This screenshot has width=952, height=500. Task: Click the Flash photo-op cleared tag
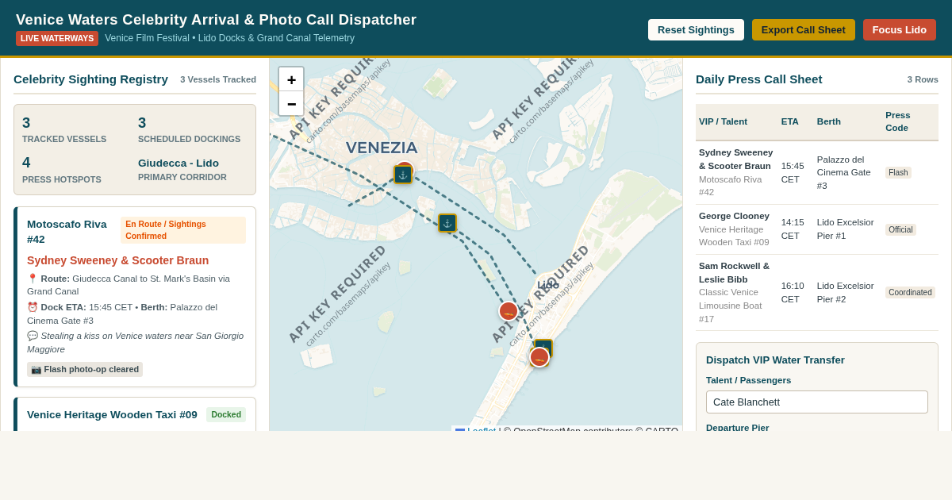coord(85,369)
